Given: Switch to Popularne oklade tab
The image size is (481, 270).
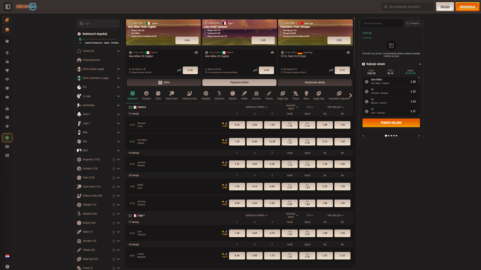Looking at the screenshot, I should (x=239, y=82).
